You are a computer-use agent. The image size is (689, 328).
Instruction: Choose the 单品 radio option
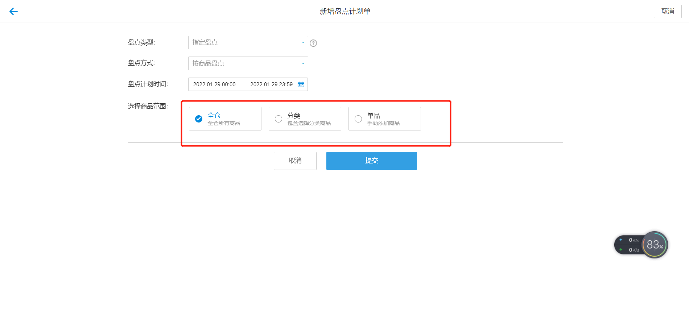(358, 119)
